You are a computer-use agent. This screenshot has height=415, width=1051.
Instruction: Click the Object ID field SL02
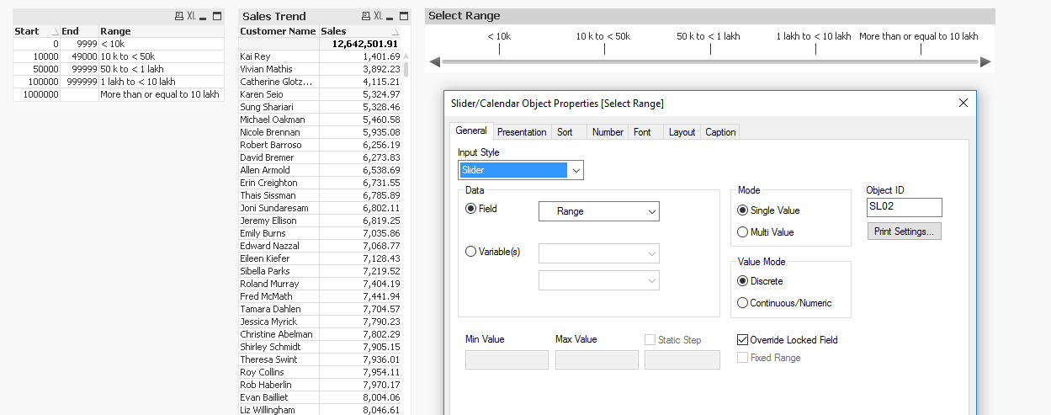905,207
